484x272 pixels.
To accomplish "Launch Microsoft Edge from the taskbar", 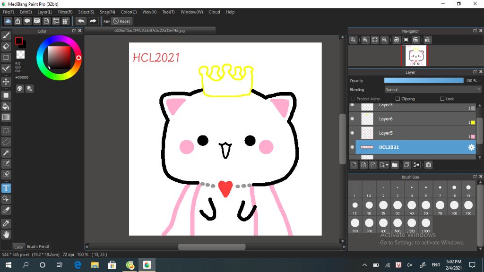I will [x=78, y=265].
